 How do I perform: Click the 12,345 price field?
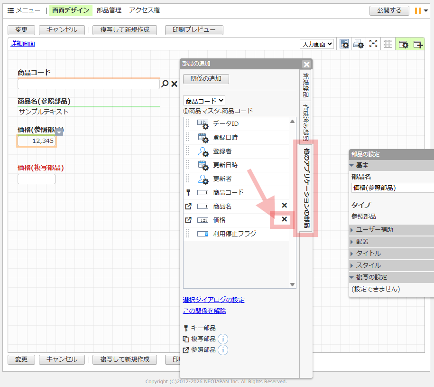[x=37, y=141]
